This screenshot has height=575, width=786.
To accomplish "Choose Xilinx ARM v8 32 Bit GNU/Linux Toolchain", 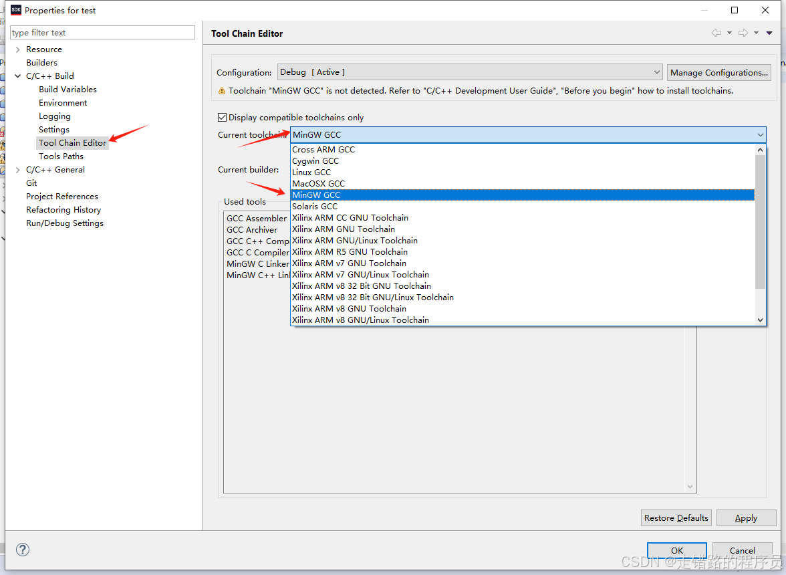I will click(x=523, y=298).
